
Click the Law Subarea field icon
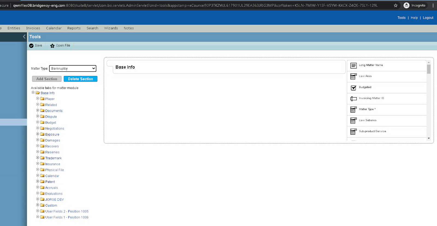point(353,121)
